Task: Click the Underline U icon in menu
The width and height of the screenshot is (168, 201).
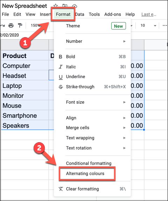Action: 61,77
